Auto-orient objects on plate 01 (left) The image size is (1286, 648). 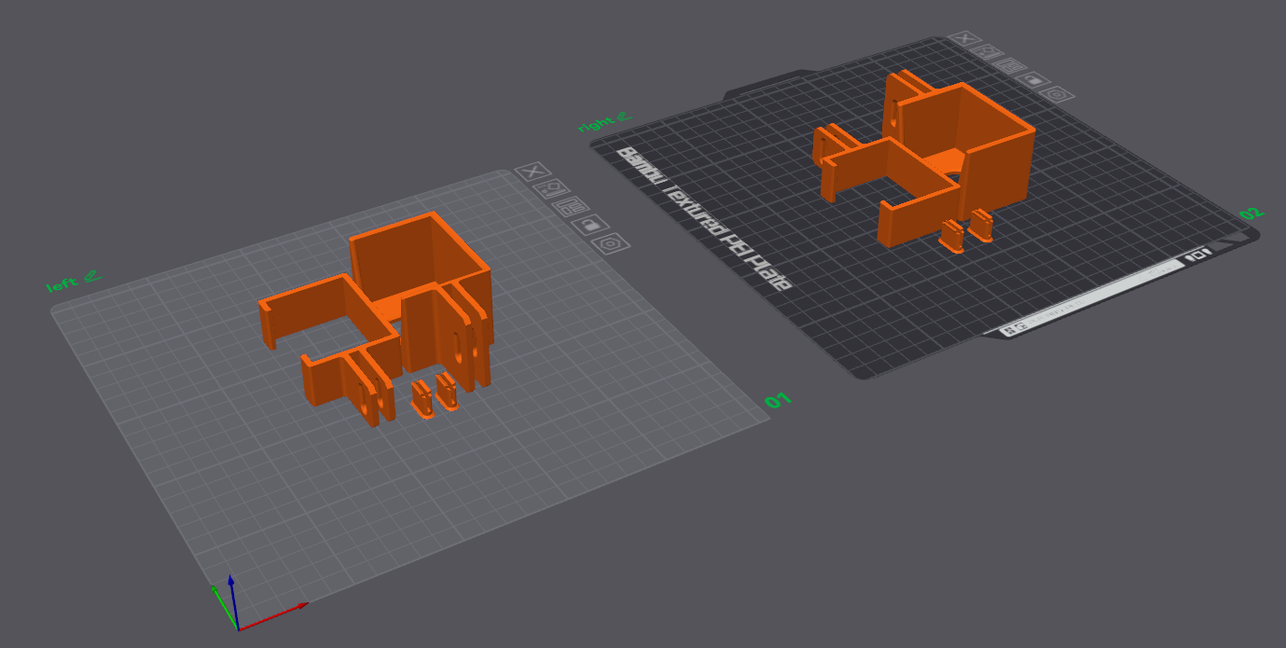pyautogui.click(x=553, y=188)
